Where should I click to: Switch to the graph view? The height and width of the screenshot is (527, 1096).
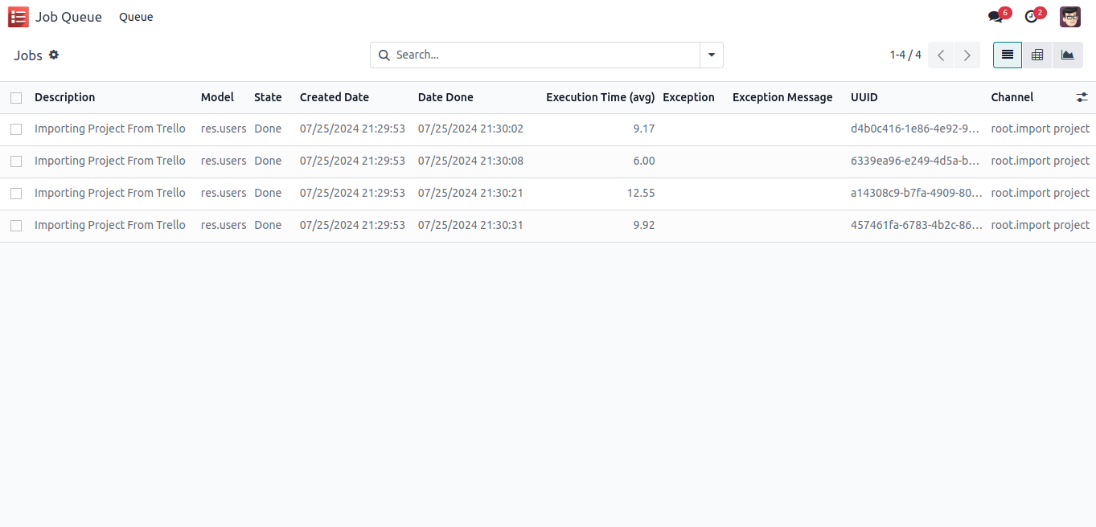coord(1067,55)
